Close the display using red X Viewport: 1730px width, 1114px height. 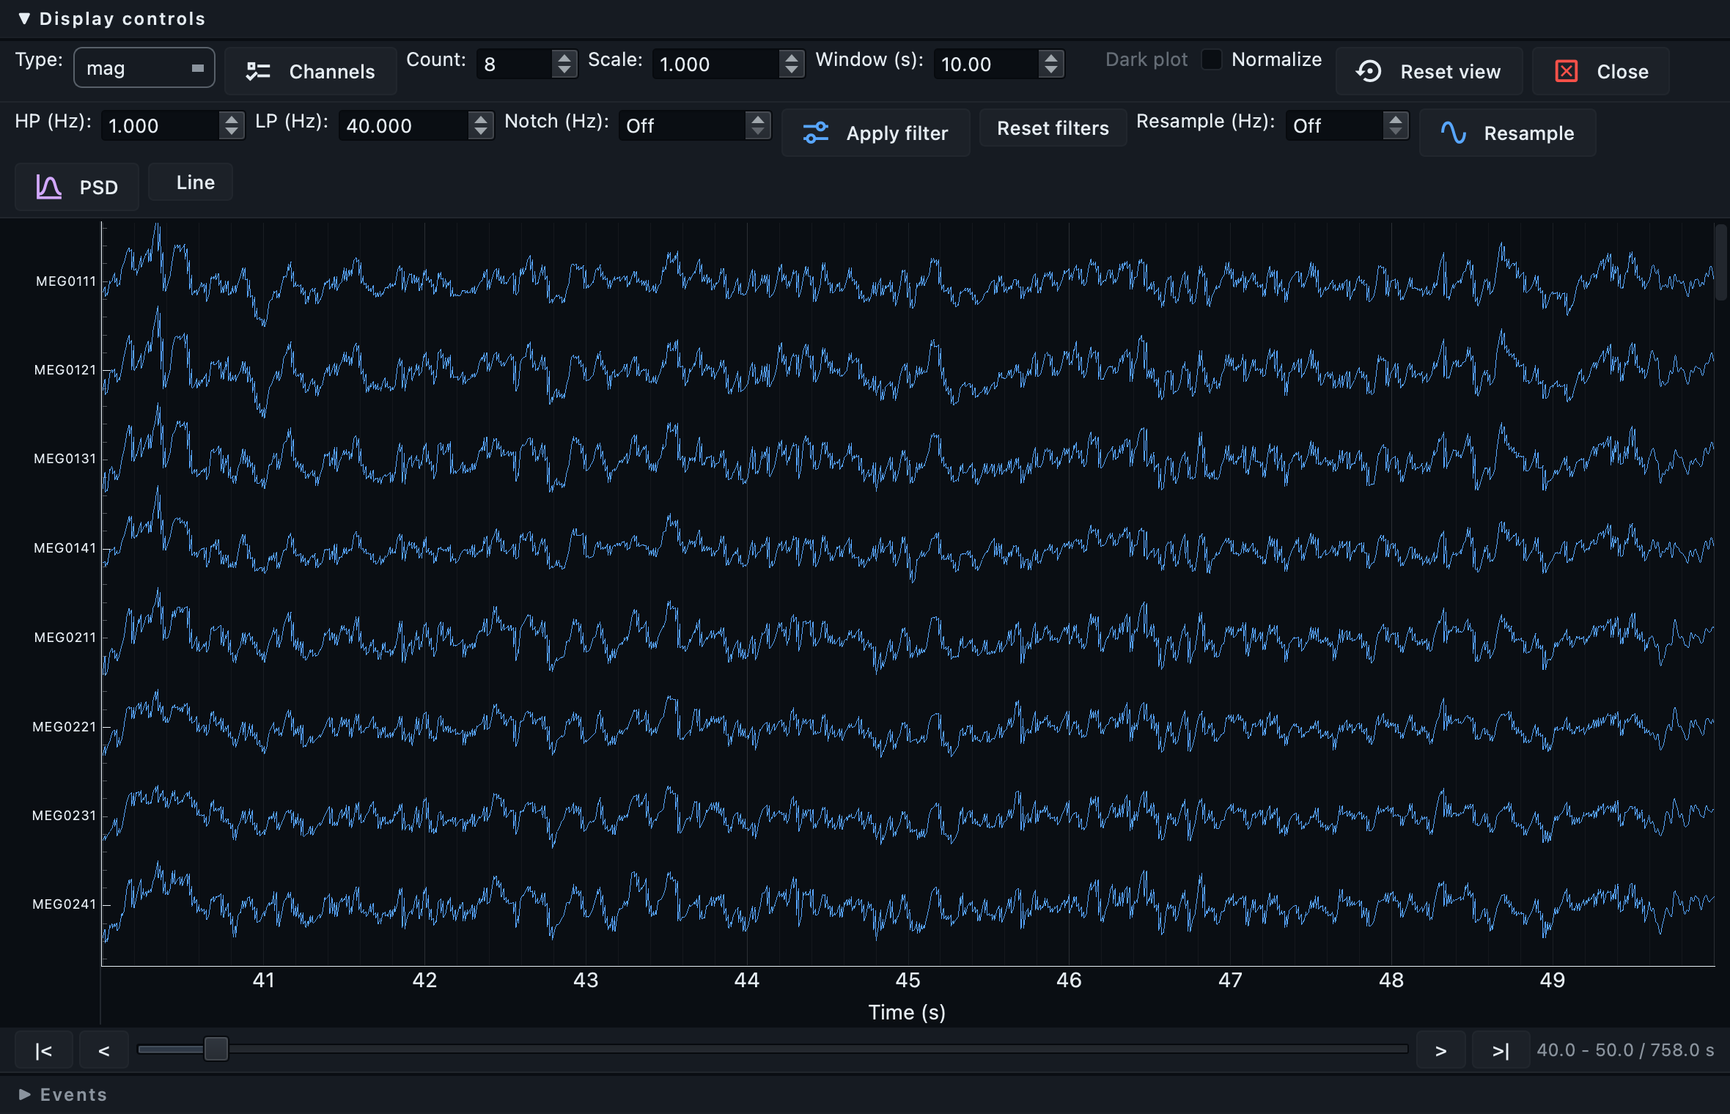1600,71
